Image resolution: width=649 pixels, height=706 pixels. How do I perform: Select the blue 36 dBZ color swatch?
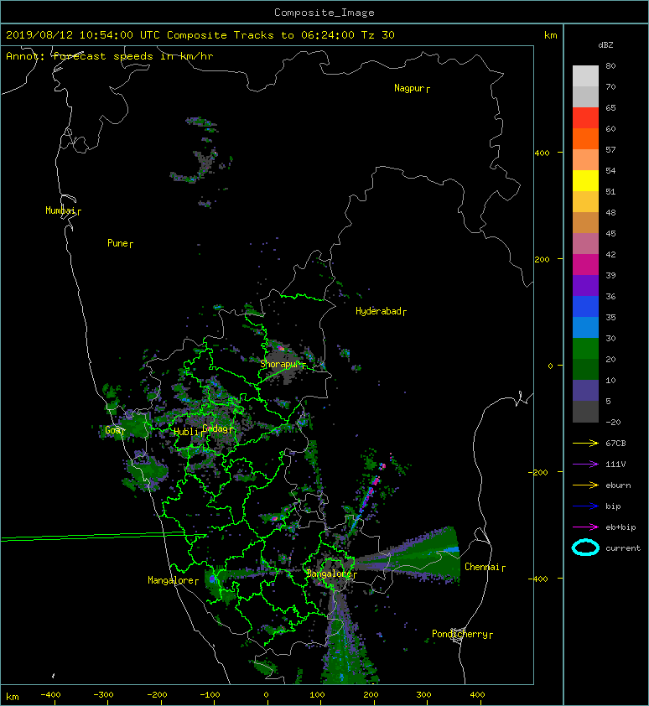(585, 306)
